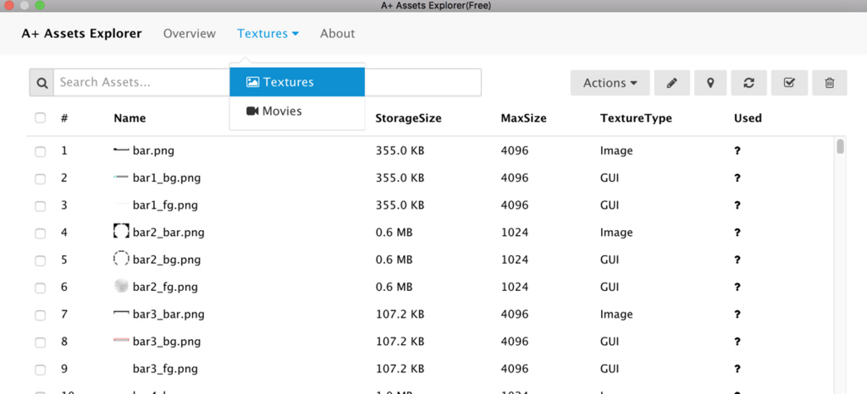Screen dimensions: 867x394
Task: Select Movies in the dropdown menu
Action: (x=297, y=111)
